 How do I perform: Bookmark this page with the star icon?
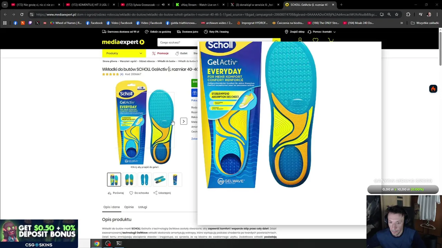[x=396, y=14]
